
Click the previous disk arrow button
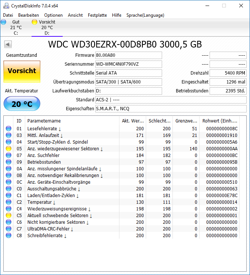[8, 45]
